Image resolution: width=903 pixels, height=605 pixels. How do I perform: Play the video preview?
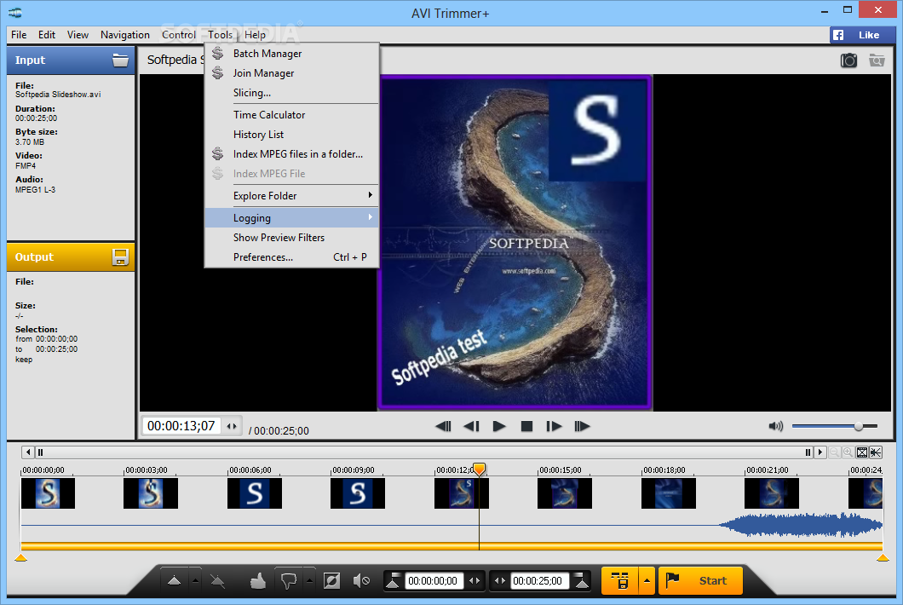tap(498, 426)
